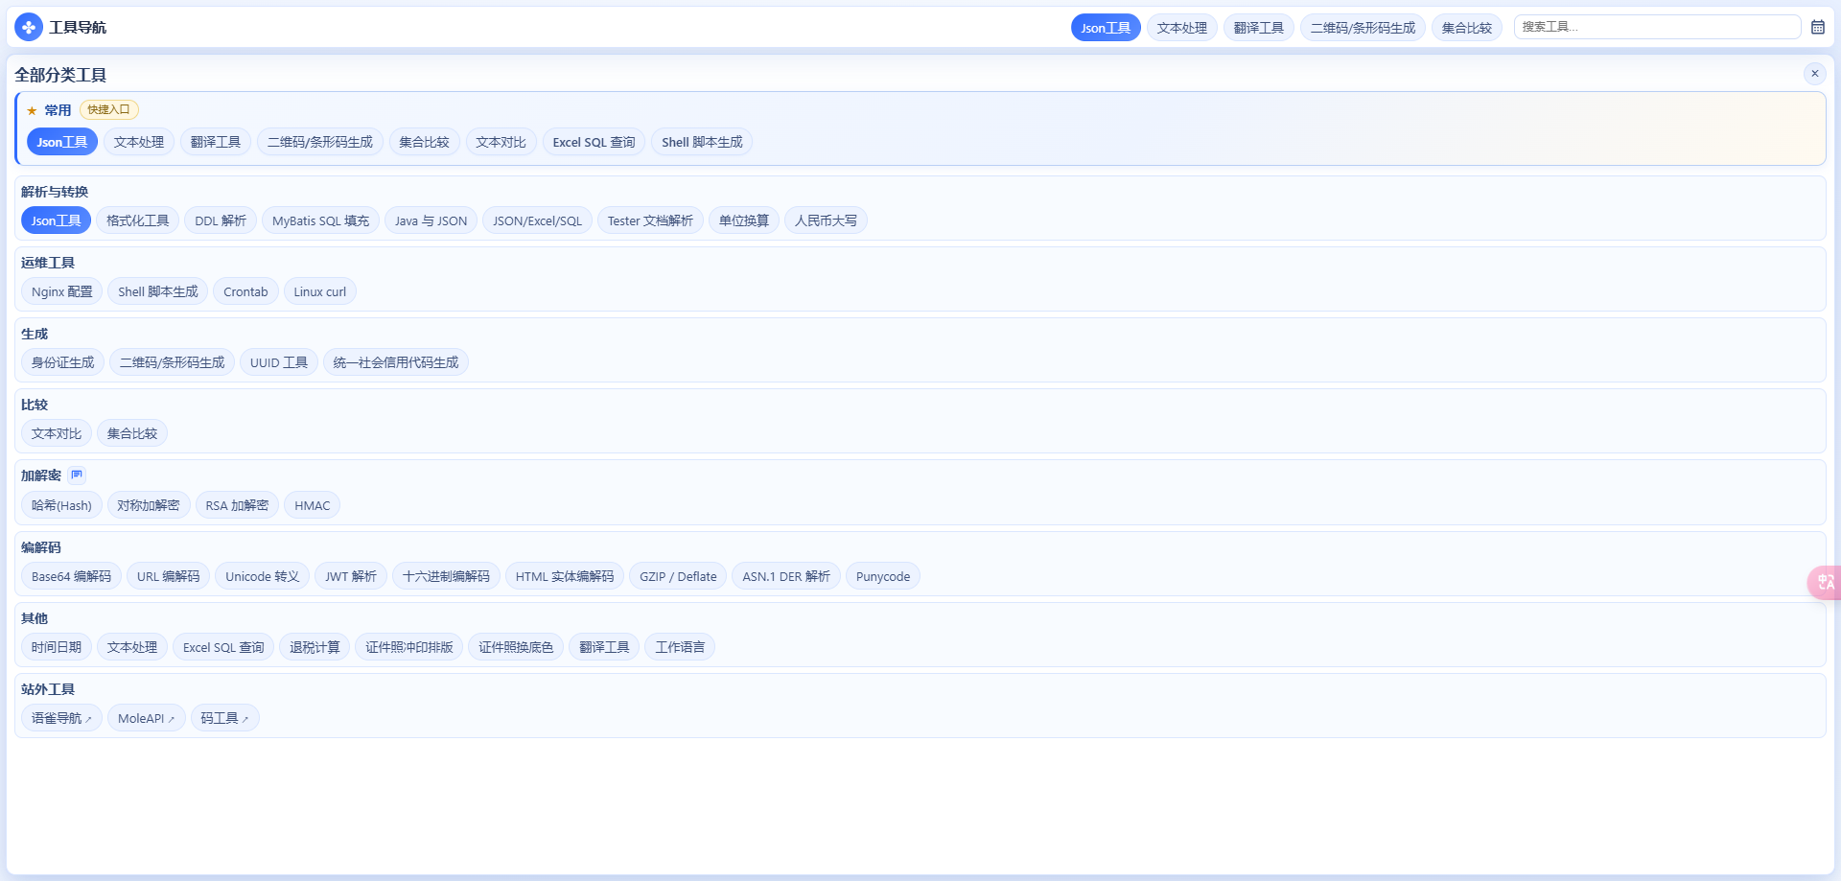1841x881 pixels.
Task: Open 工作语言 tool
Action: [x=680, y=647]
